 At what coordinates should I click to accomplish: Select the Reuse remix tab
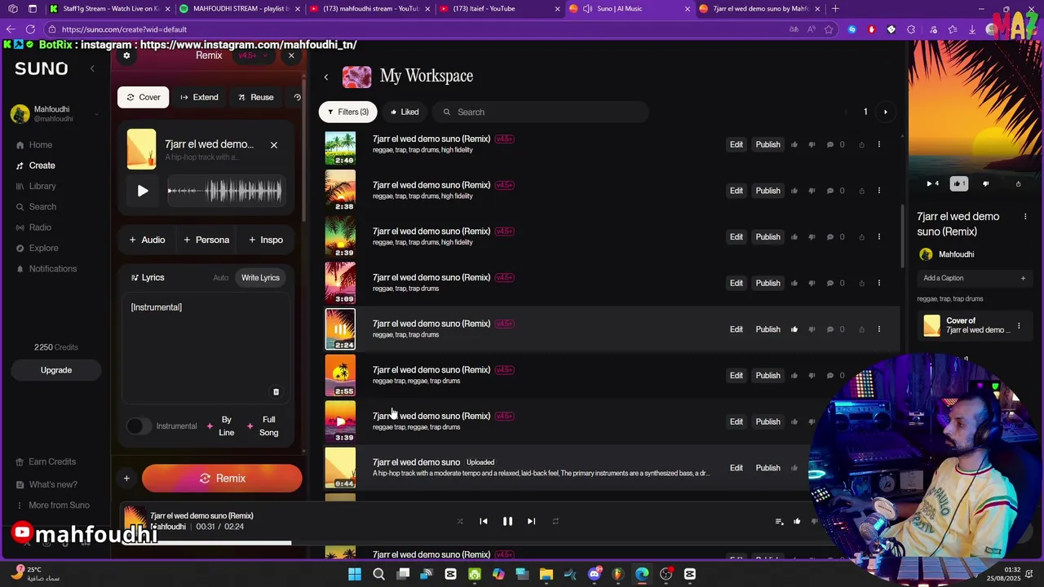[256, 97]
